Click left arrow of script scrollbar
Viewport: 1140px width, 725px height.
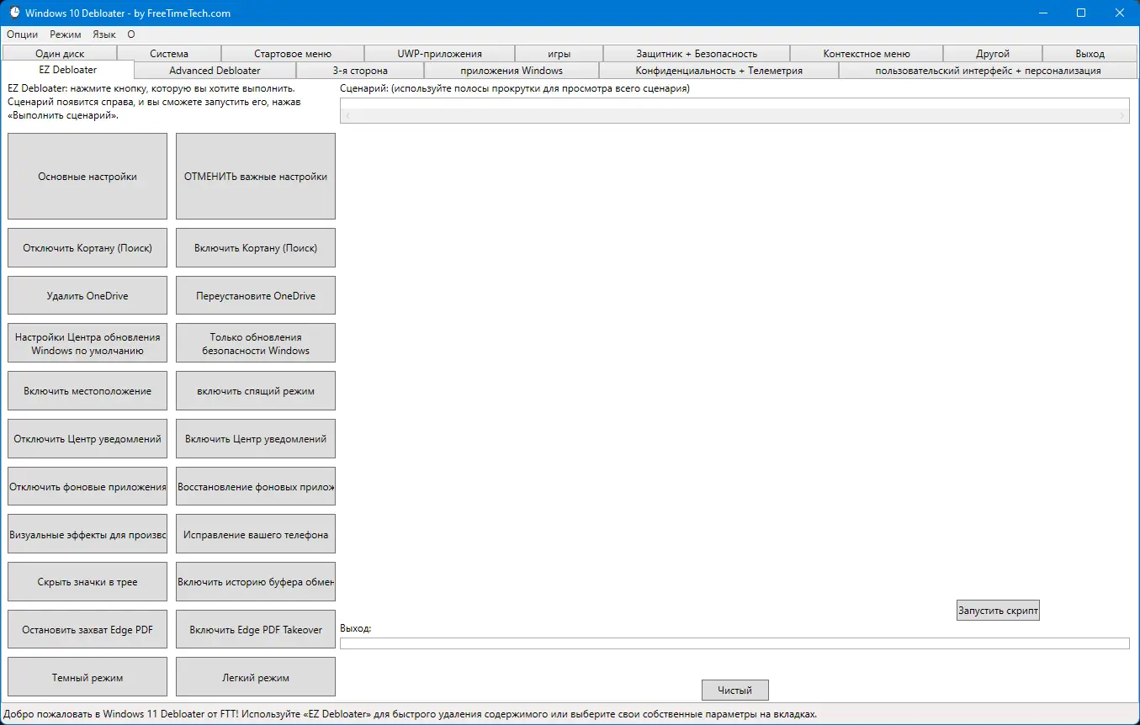pos(347,116)
